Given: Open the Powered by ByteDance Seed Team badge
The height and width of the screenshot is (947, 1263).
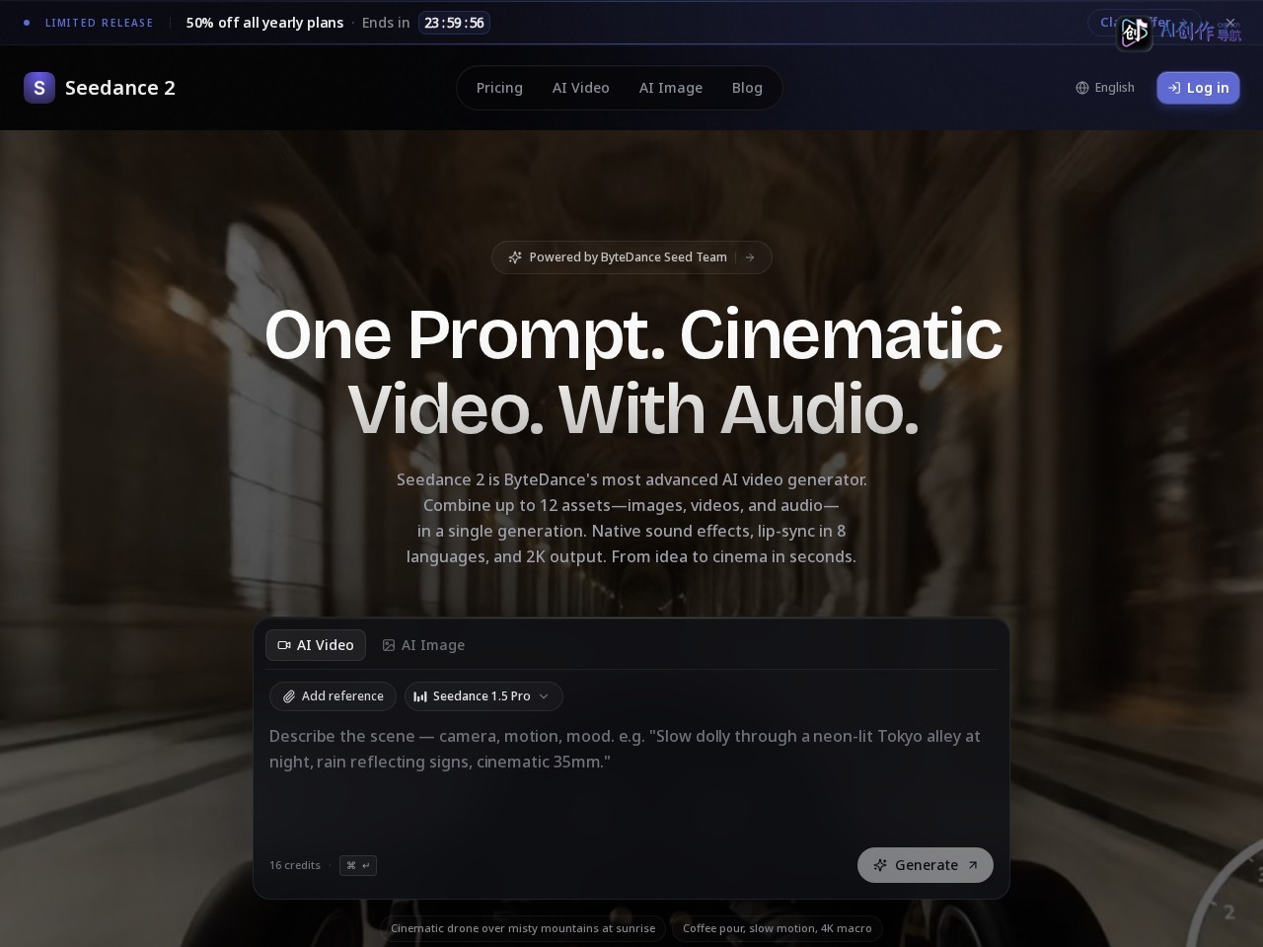Looking at the screenshot, I should pos(631,257).
